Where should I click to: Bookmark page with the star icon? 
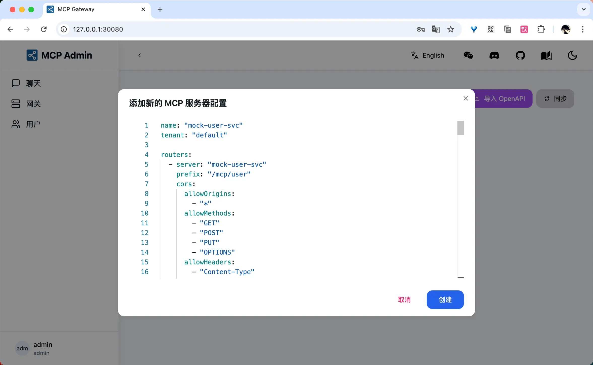click(450, 29)
